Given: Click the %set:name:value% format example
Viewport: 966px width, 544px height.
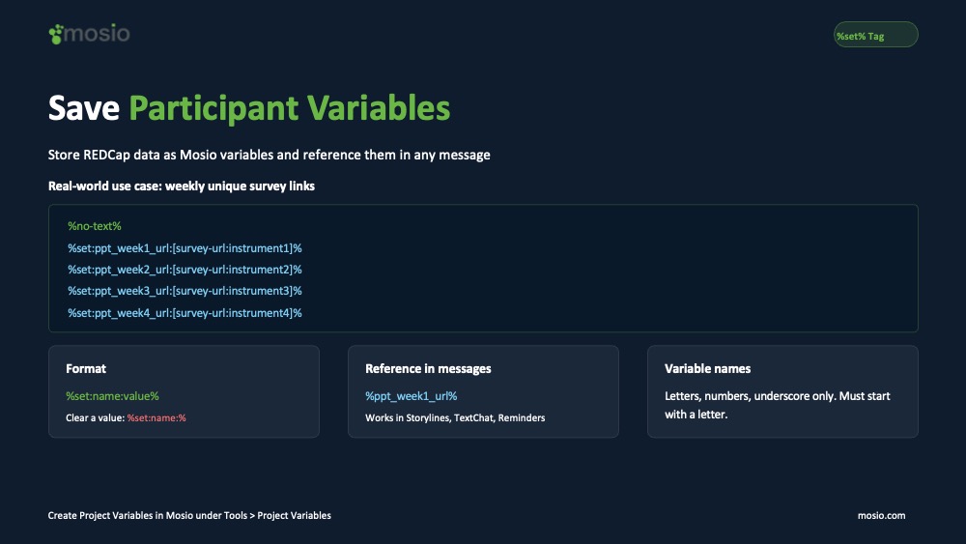Looking at the screenshot, I should tap(112, 396).
